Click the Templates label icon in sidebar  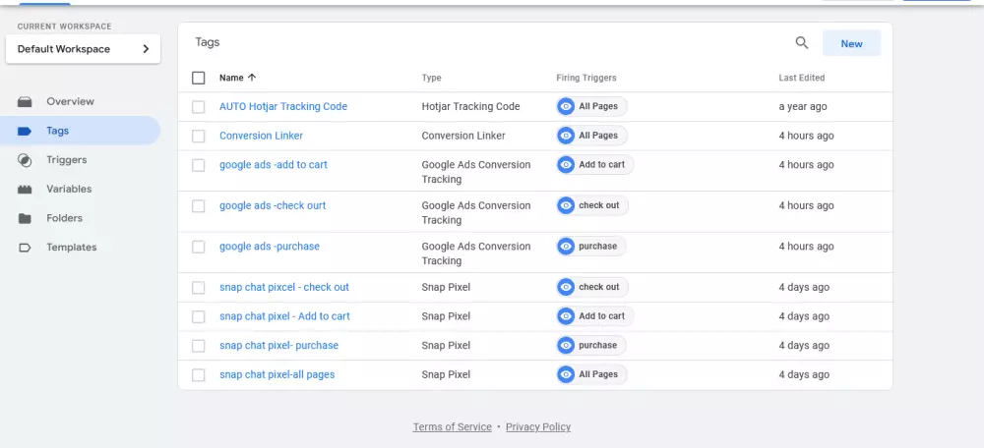click(26, 248)
